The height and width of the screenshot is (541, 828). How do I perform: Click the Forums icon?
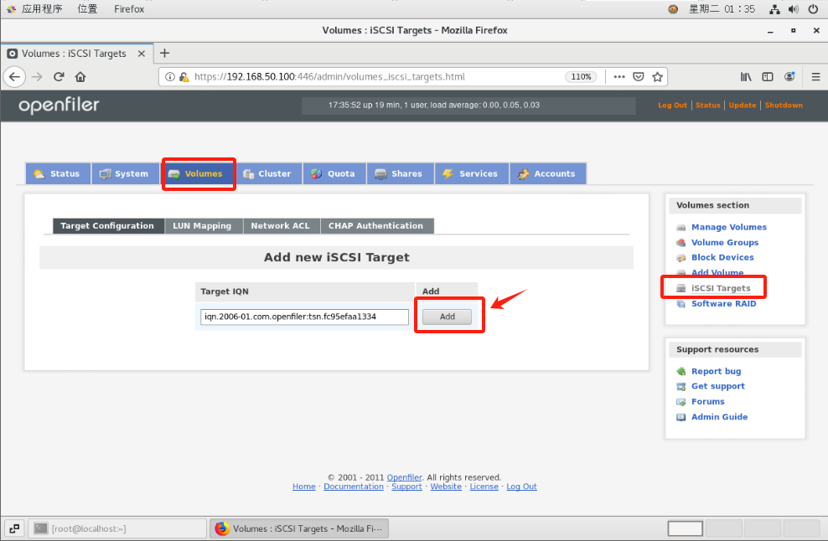[681, 402]
